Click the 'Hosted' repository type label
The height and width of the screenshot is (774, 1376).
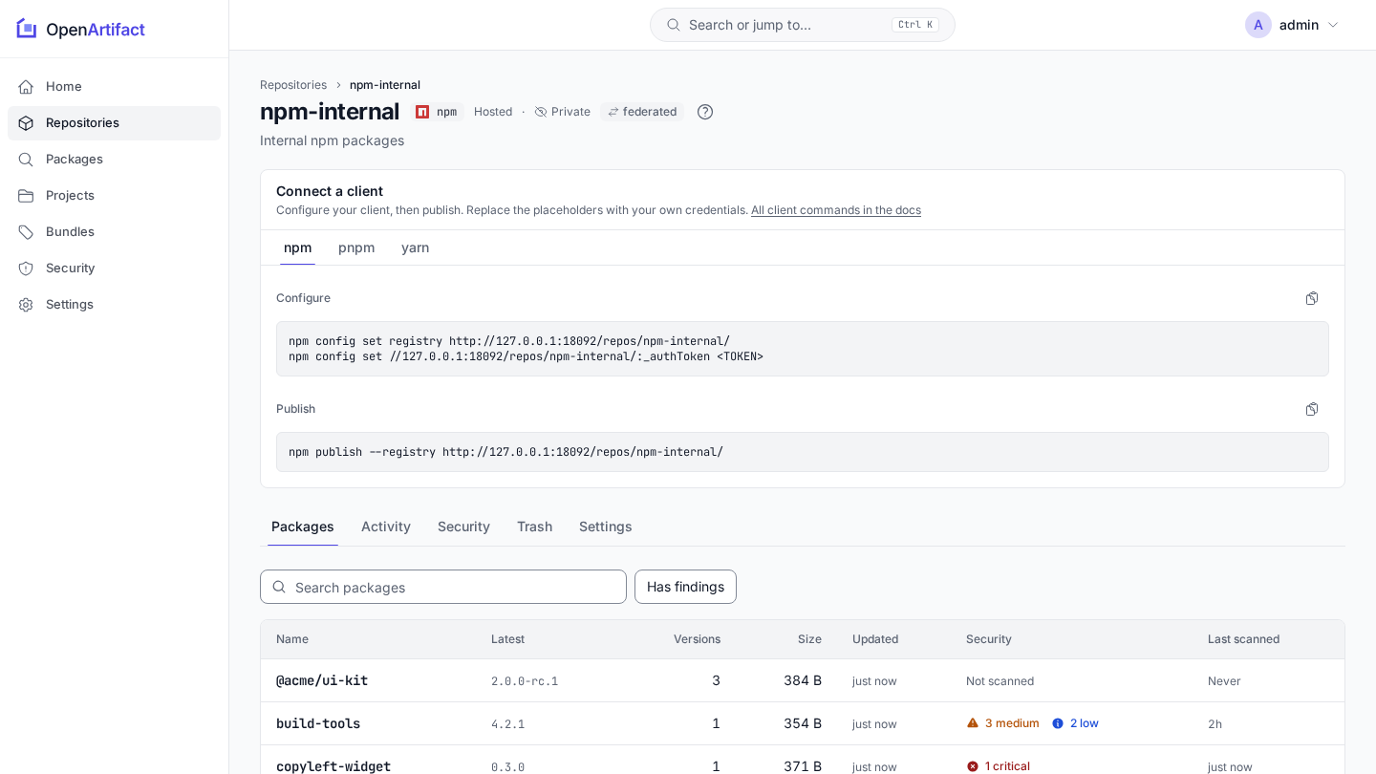tap(493, 112)
